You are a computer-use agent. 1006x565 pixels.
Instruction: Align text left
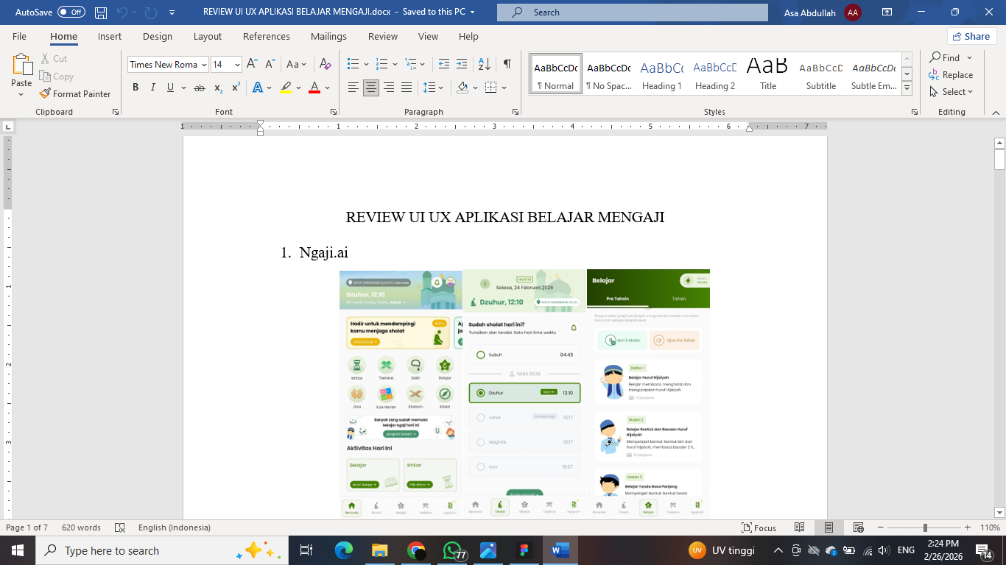coord(353,88)
